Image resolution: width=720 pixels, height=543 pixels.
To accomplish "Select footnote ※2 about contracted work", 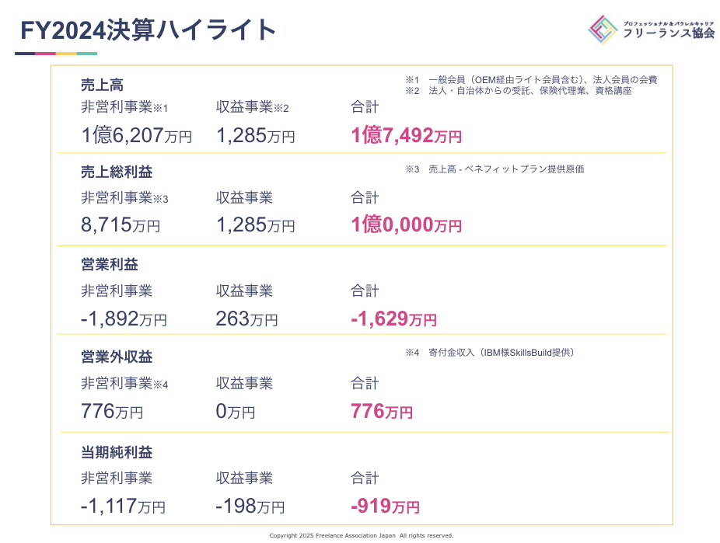I will tap(519, 91).
